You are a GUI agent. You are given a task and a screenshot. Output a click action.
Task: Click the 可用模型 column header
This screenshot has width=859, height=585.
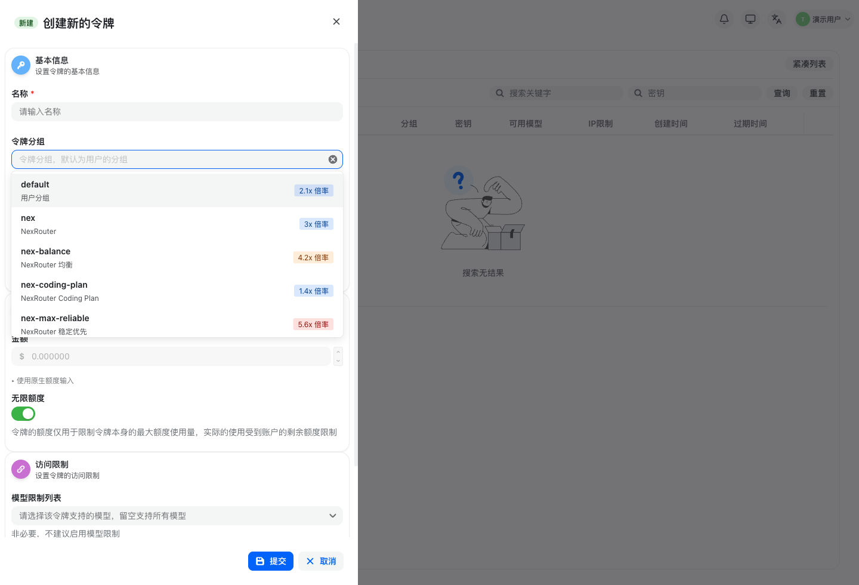coord(526,124)
